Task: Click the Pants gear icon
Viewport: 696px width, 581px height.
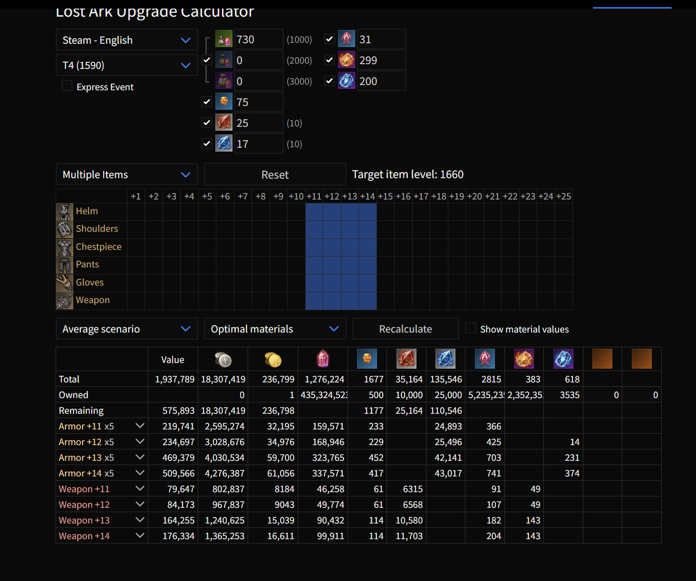Action: [65, 265]
